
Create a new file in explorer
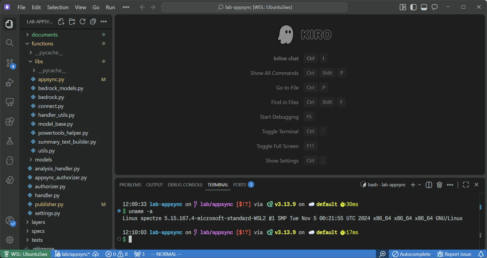click(x=61, y=22)
